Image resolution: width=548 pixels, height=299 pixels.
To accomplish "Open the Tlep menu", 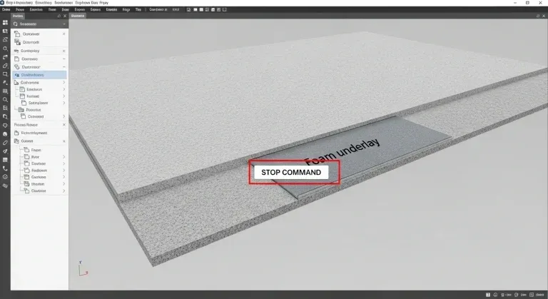I will 138,9.
